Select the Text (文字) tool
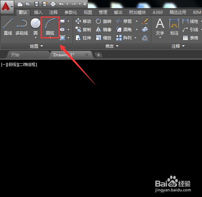Image resolution: width=202 pixels, height=197 pixels. pyautogui.click(x=160, y=27)
